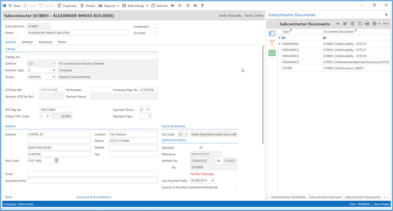Screen dimensions: 393x211
Task: Add a new subcontractor document with plus icon
Action: tap(338, 24)
